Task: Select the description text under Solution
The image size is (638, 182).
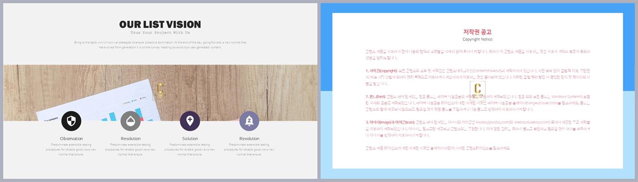Action: 190,149
